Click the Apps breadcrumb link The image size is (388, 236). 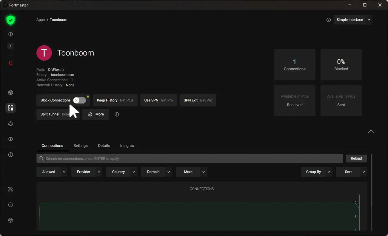click(x=40, y=20)
